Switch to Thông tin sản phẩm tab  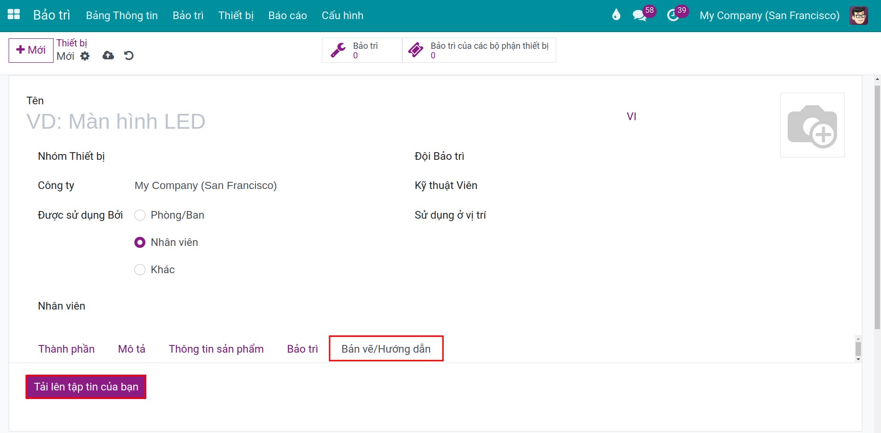point(216,349)
